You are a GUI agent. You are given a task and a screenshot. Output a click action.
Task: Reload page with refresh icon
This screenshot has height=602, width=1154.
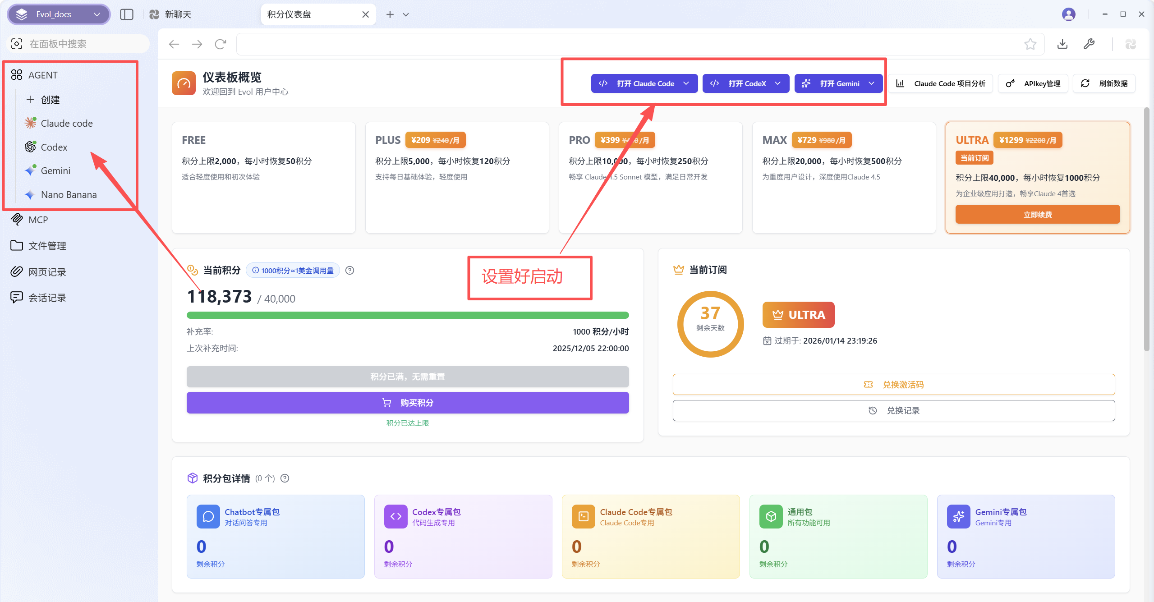[221, 44]
